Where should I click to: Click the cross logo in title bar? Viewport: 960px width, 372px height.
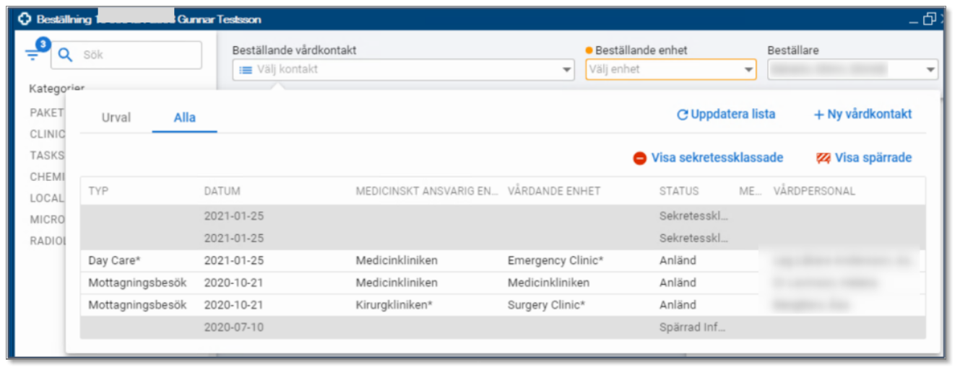pyautogui.click(x=25, y=19)
